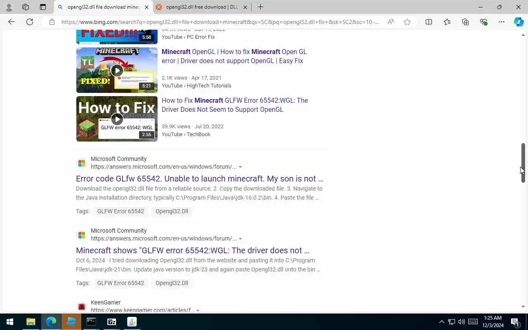
Task: Open a new tab with plus icon
Action: (260, 7)
